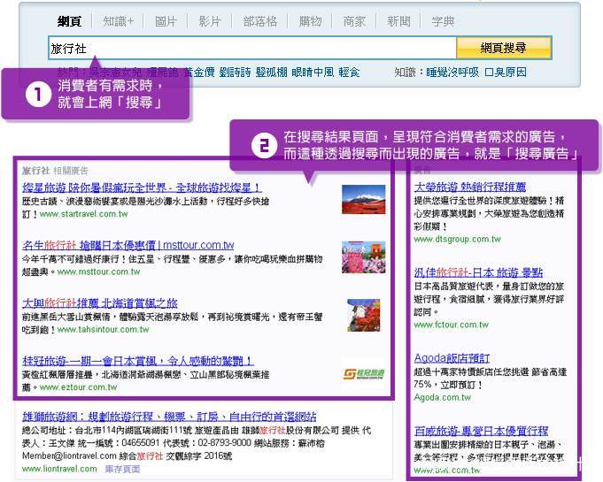Open the knowledge link 睡覺沒呼吸
This screenshot has height=482, width=603.
[452, 72]
